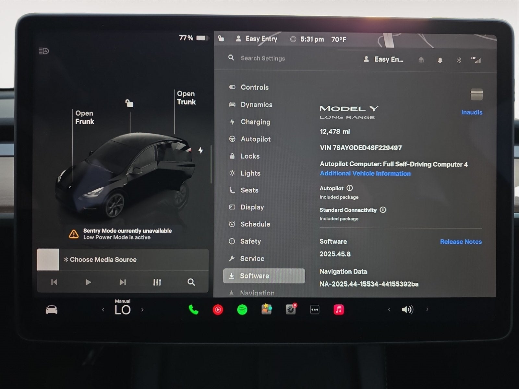
Task: Lower volume using the left chevron
Action: pyautogui.click(x=389, y=310)
